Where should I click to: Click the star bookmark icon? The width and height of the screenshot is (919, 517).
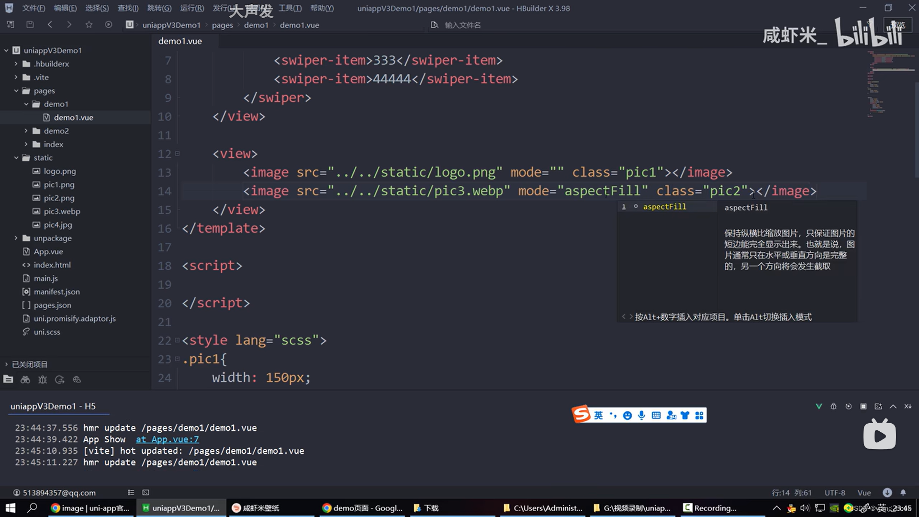tap(89, 24)
